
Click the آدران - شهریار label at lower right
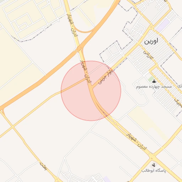click(136, 141)
